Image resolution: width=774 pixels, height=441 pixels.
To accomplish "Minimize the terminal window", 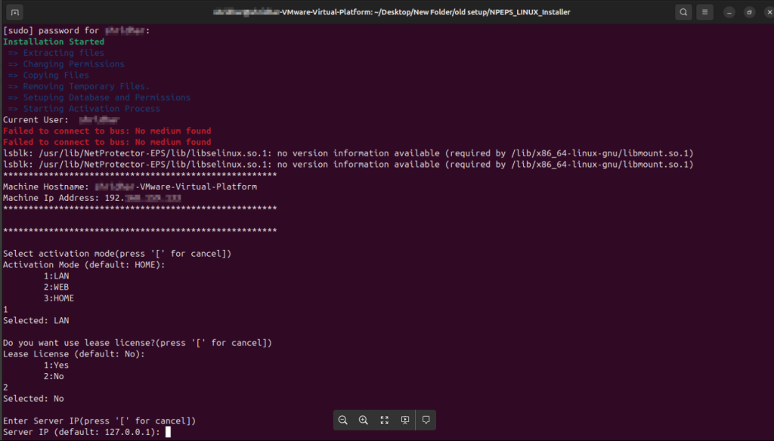I will pyautogui.click(x=729, y=12).
